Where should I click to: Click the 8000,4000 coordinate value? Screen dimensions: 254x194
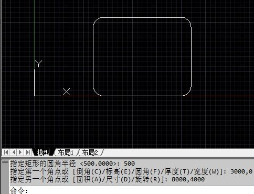click(x=188, y=179)
